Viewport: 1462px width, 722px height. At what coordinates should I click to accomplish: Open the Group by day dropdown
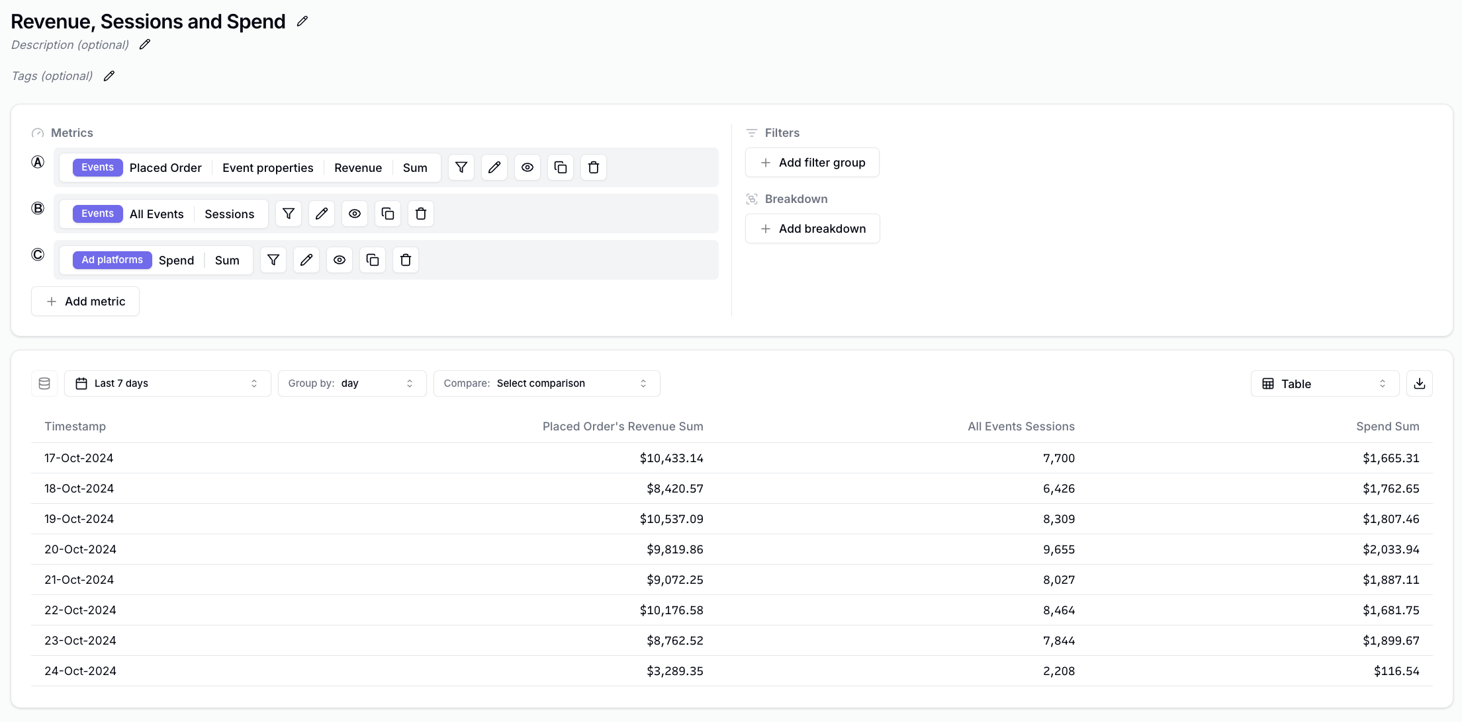click(x=352, y=383)
